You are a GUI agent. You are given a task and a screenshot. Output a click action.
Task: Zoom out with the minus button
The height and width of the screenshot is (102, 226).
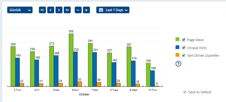click(78, 10)
